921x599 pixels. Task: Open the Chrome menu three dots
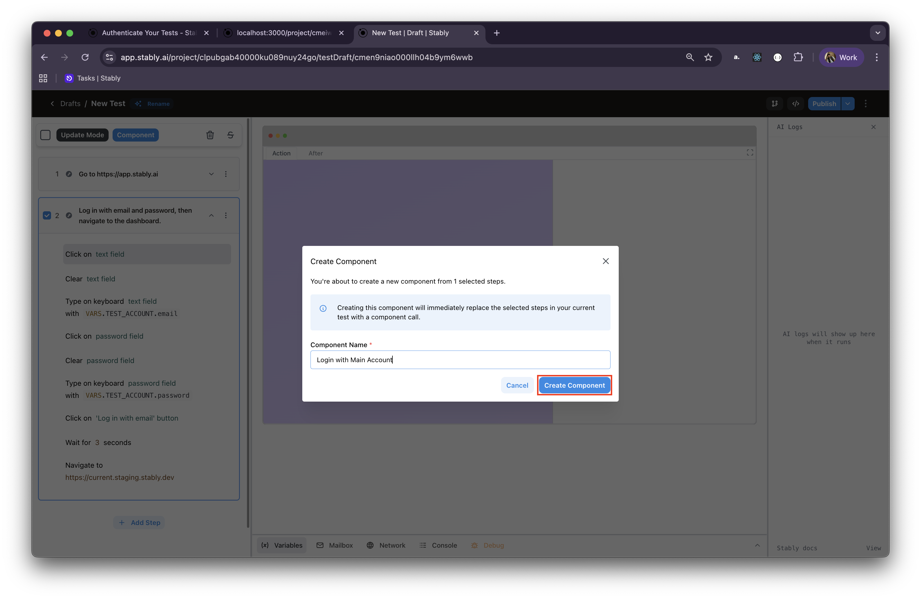point(876,57)
